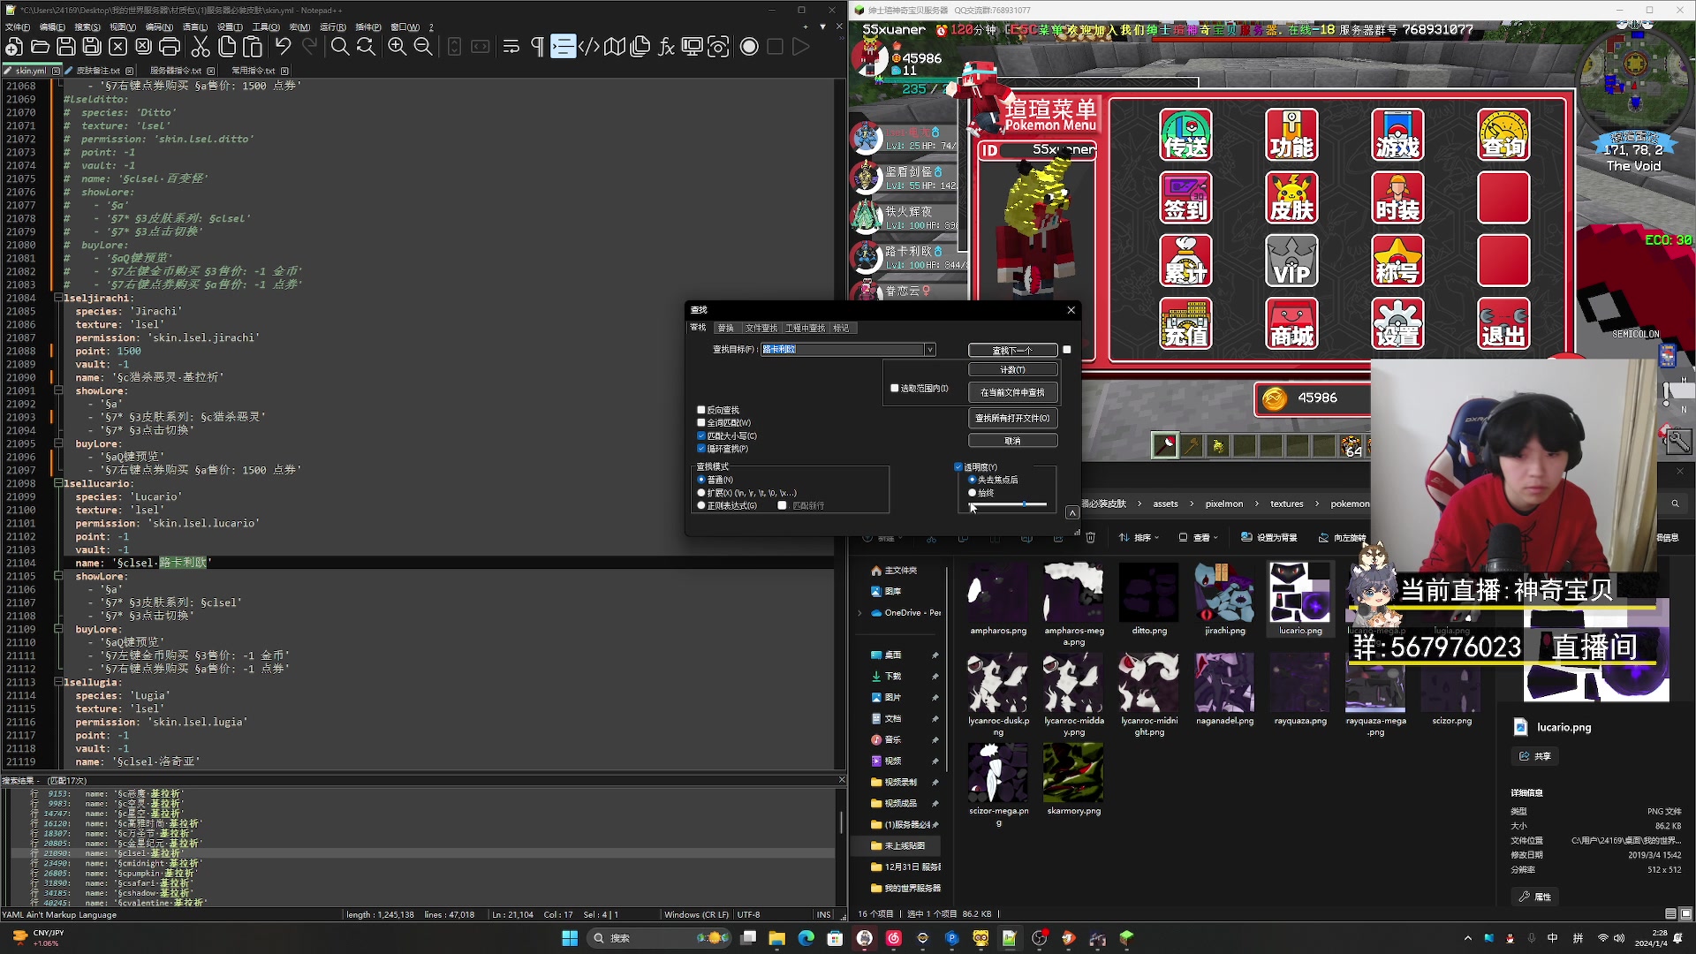Switch to the 替换 tab in Find dialog

click(x=725, y=328)
